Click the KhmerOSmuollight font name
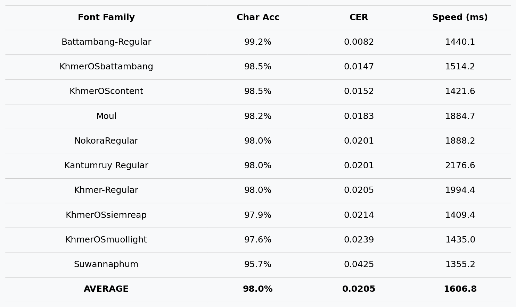This screenshot has height=307, width=516. (106, 240)
